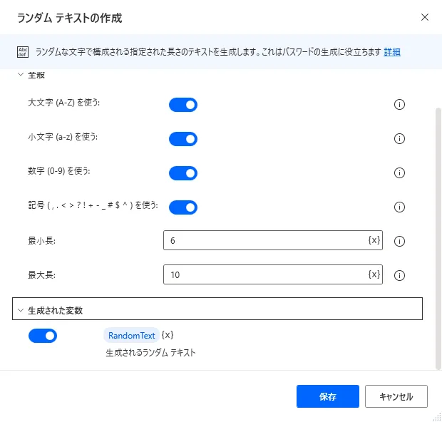Viewport: 442px width, 422px height.
Task: Toggle the 数字 (0-9) switch
Action: coord(183,173)
